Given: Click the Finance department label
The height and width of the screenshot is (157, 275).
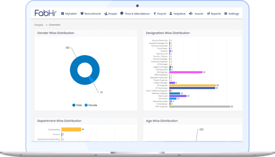Looking at the screenshot, I should [56, 134].
